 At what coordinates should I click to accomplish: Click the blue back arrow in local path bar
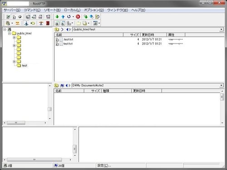67,86
